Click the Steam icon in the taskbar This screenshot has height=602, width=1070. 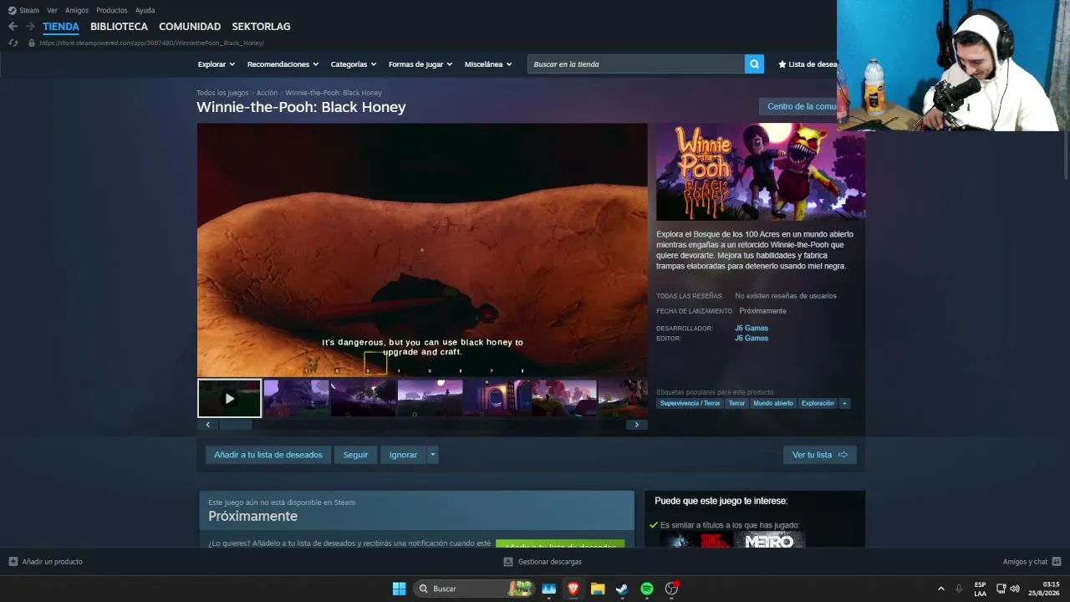pos(622,589)
